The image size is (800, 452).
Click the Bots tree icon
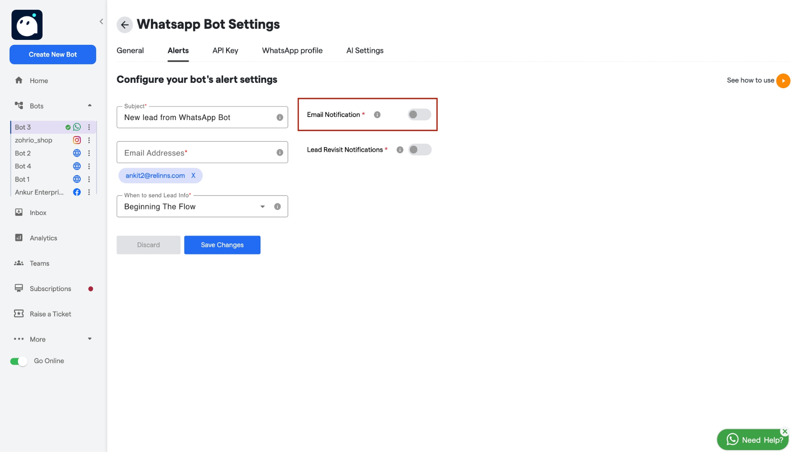click(x=19, y=105)
